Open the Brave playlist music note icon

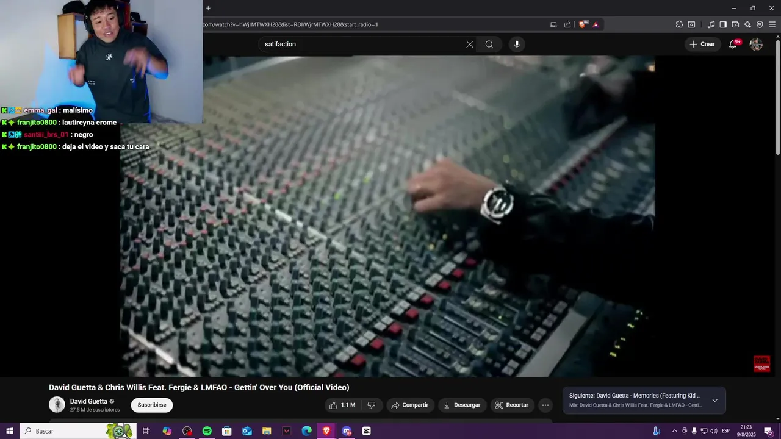click(711, 24)
